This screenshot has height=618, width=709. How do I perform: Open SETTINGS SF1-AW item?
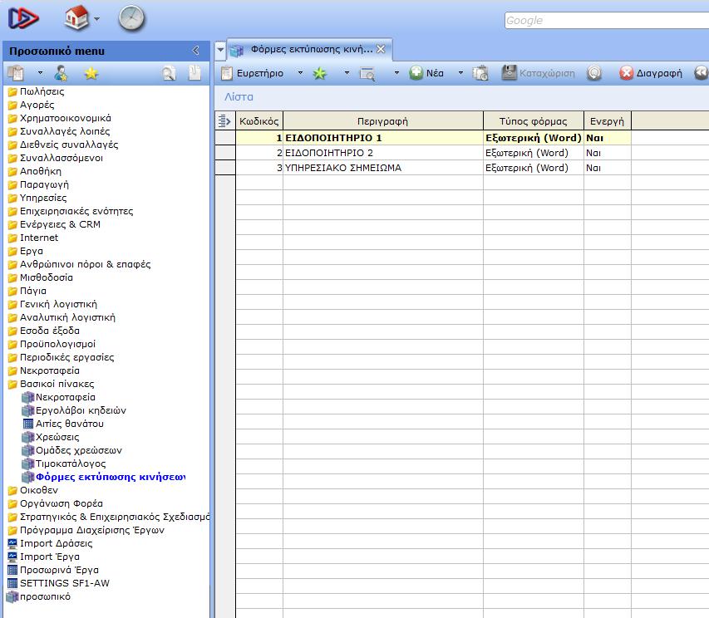click(59, 583)
